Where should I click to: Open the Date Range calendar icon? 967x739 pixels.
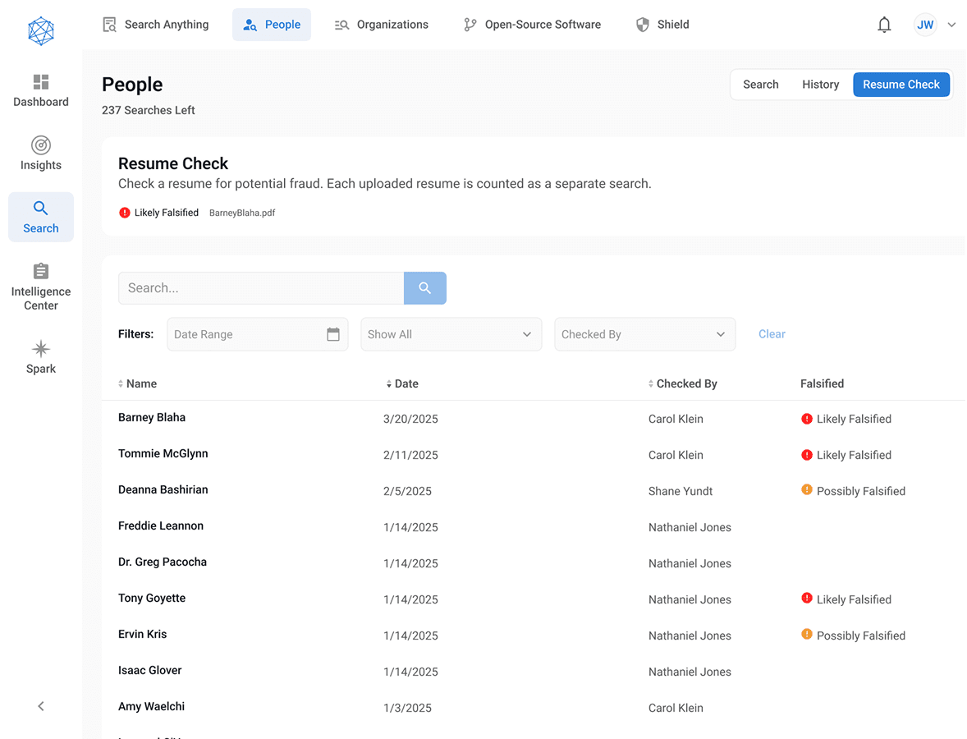[333, 334]
